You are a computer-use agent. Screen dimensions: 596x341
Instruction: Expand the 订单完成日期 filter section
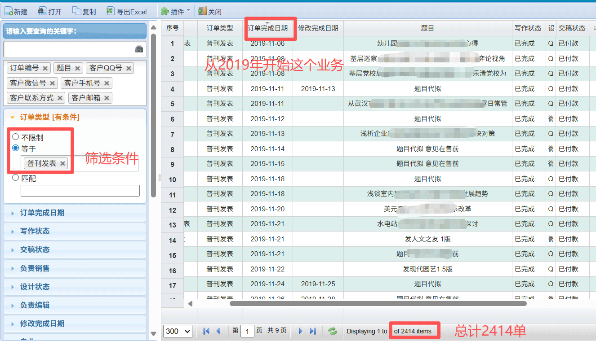[x=42, y=213]
